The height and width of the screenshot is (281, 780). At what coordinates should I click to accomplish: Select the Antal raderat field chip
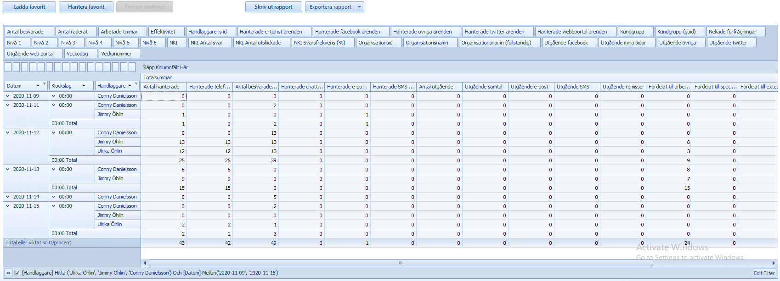coord(76,32)
